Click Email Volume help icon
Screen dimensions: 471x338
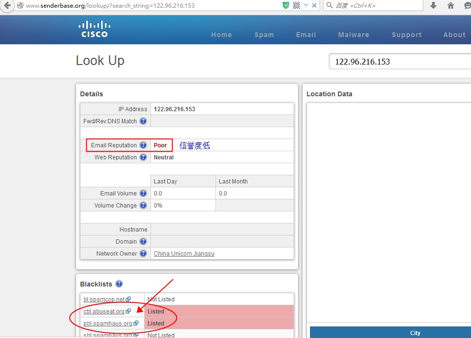[143, 194]
